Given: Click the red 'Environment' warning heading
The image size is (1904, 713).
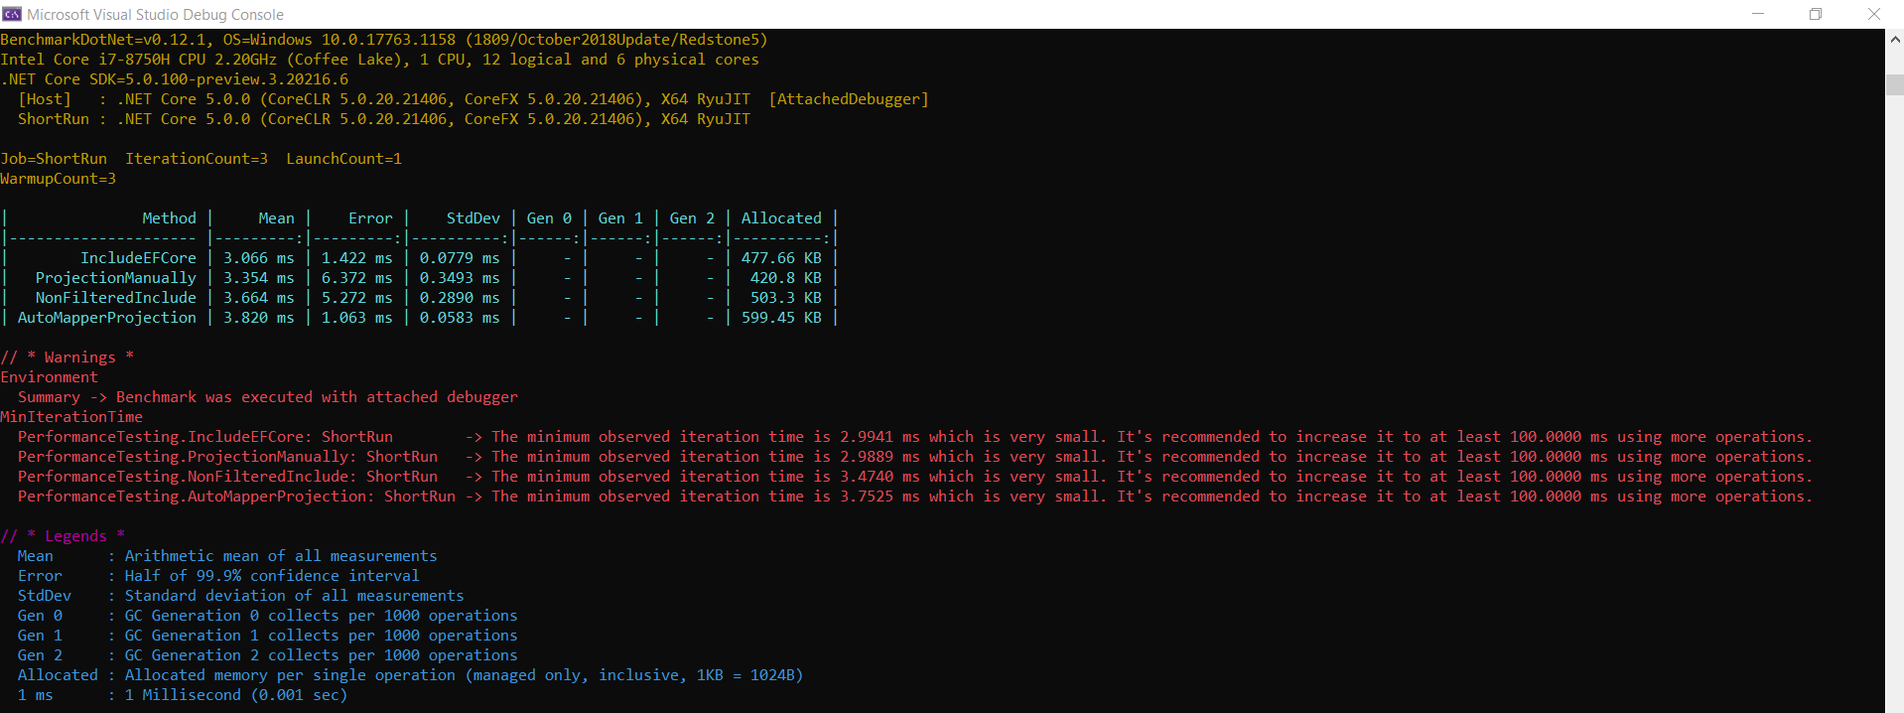Looking at the screenshot, I should [x=49, y=377].
